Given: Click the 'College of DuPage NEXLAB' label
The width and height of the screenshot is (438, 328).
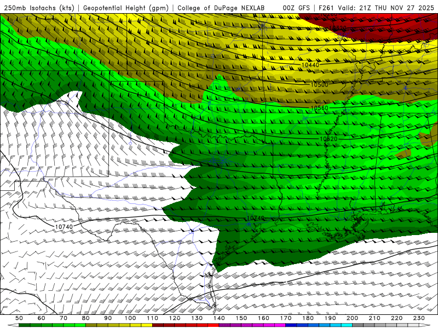Looking at the screenshot, I should click(221, 8).
